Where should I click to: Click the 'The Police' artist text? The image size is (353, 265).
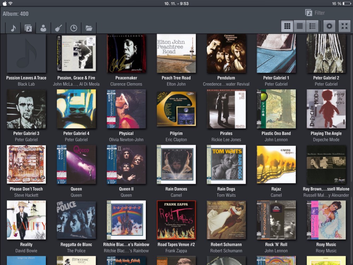tap(76, 251)
